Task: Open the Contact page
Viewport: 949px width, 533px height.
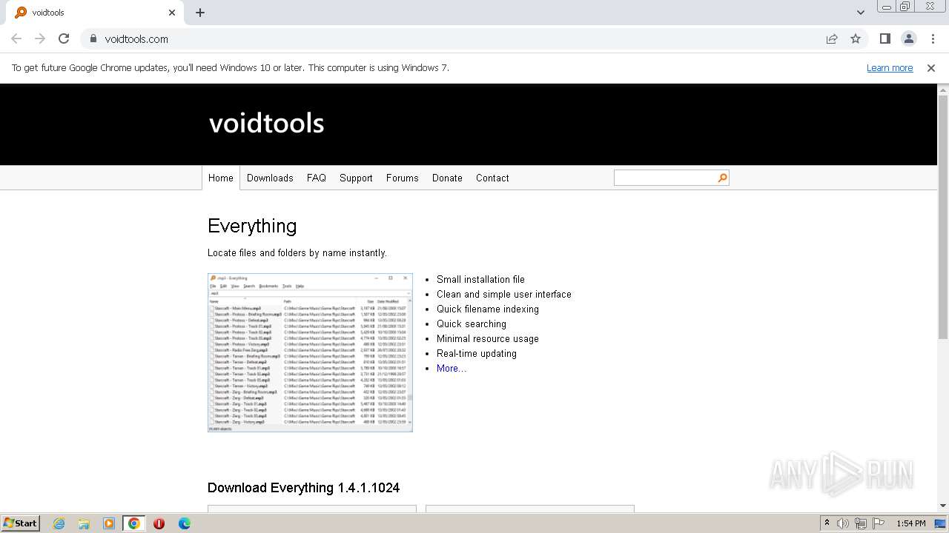Action: coord(492,178)
